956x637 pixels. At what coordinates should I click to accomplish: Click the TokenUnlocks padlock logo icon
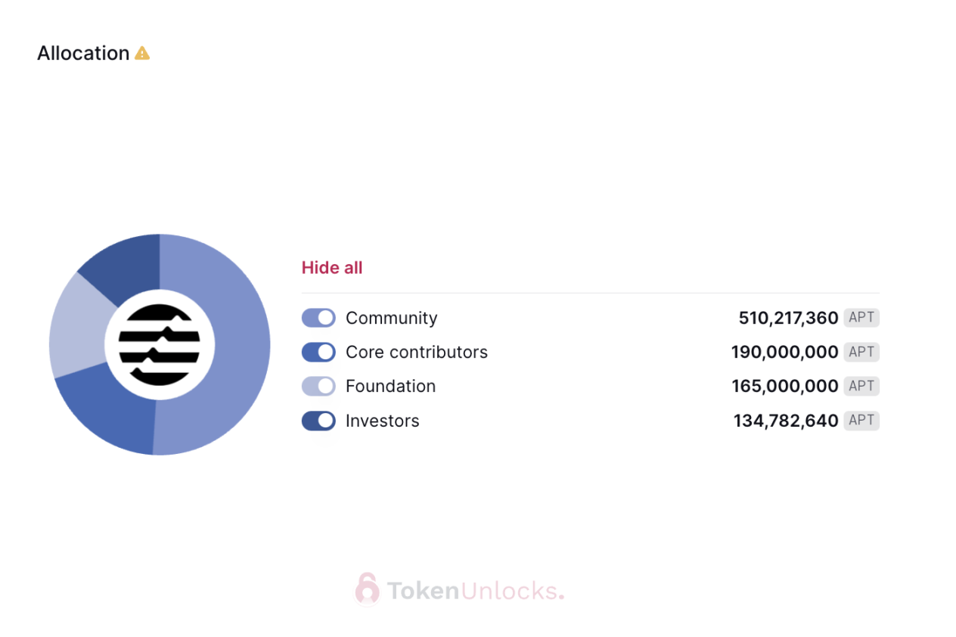click(x=367, y=589)
